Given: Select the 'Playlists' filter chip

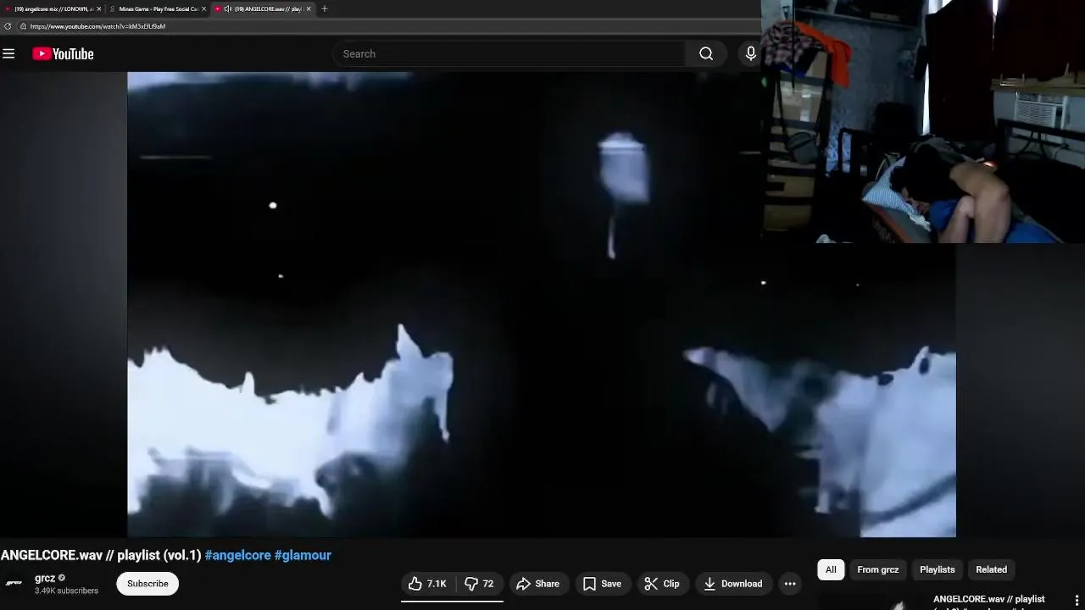Looking at the screenshot, I should pyautogui.click(x=937, y=569).
